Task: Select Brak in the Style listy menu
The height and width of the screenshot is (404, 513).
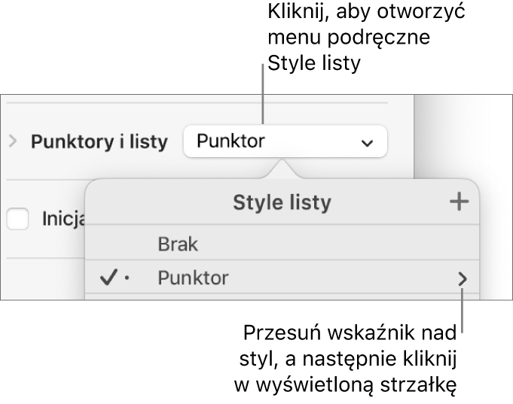Action: pos(178,244)
